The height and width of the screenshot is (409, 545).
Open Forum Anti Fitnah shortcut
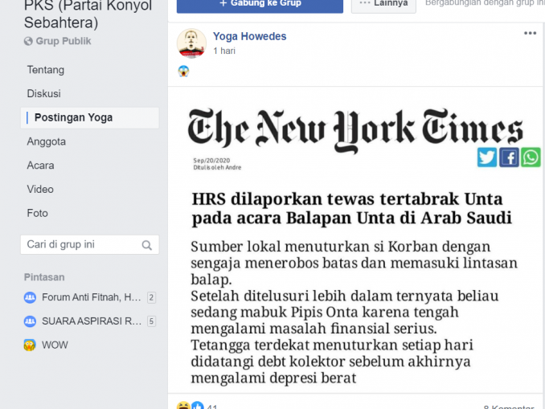click(91, 297)
